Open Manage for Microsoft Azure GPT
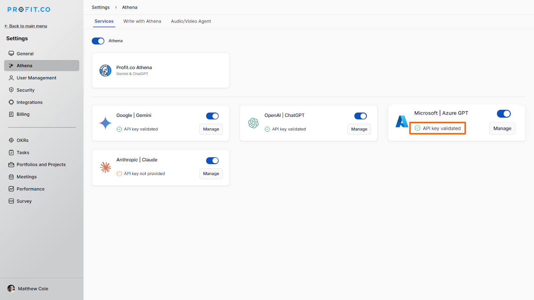 tap(502, 128)
